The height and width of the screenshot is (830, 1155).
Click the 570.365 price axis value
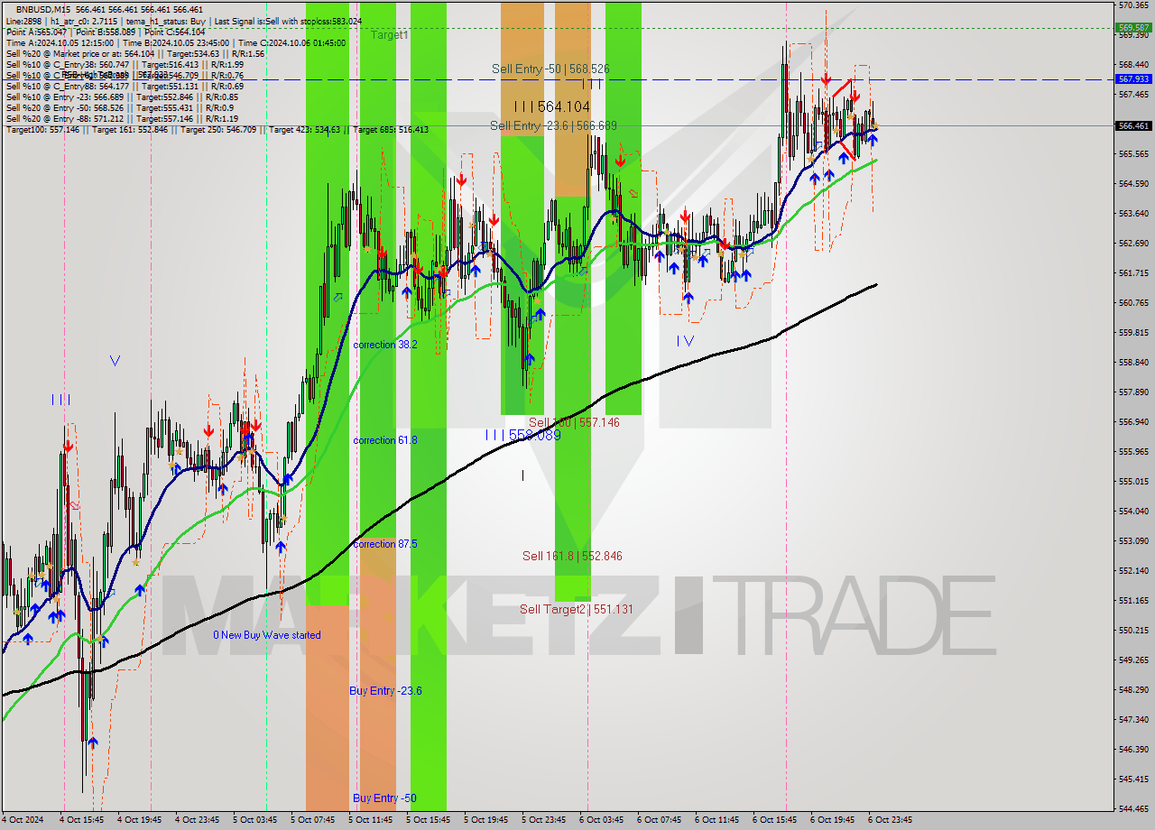(x=1133, y=5)
